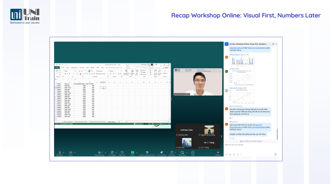Open Conditional Formatting menu
332x184 pixels.
coord(126,72)
